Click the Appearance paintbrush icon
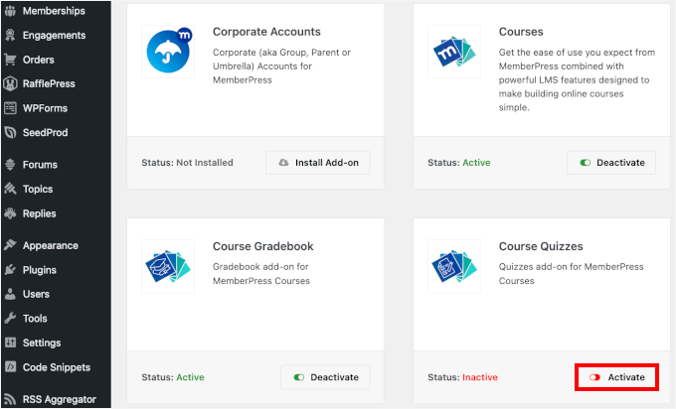Viewport: 676px width, 409px height. pos(10,245)
